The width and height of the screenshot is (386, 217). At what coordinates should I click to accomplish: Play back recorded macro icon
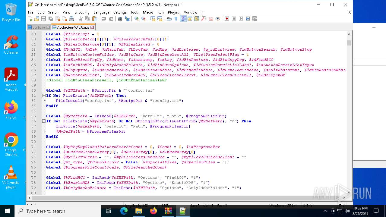(241, 19)
